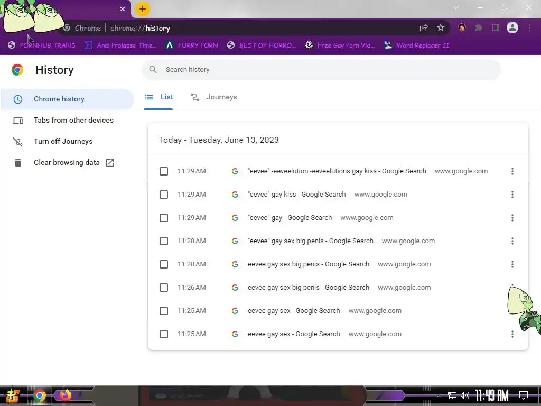
Task: Open actions menu for "eevee" -eeveelution entry
Action: pyautogui.click(x=512, y=171)
